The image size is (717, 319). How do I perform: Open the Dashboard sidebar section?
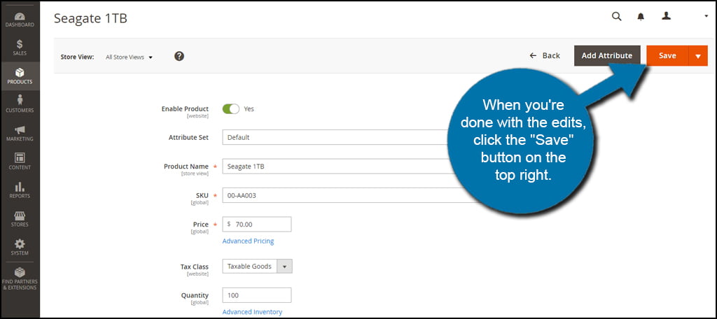[x=20, y=20]
